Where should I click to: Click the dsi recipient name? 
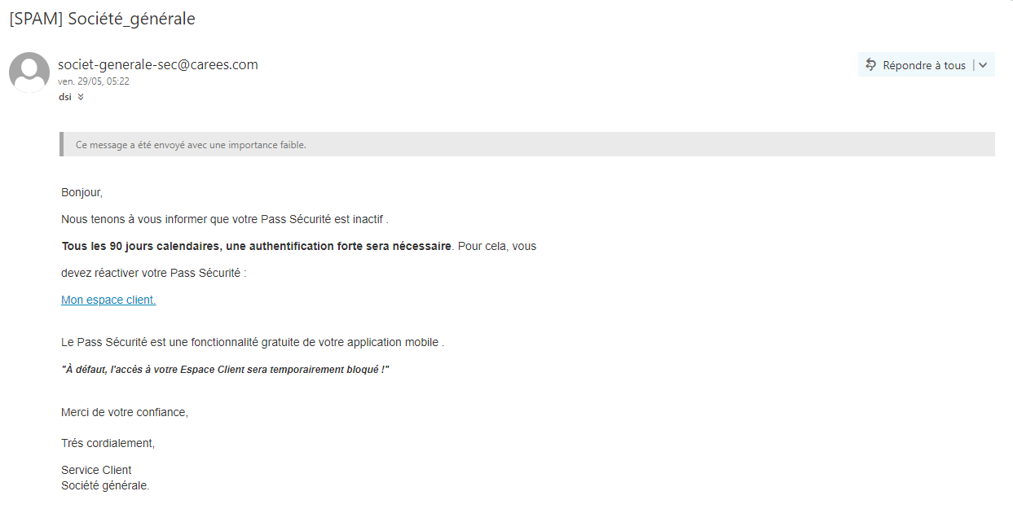64,97
